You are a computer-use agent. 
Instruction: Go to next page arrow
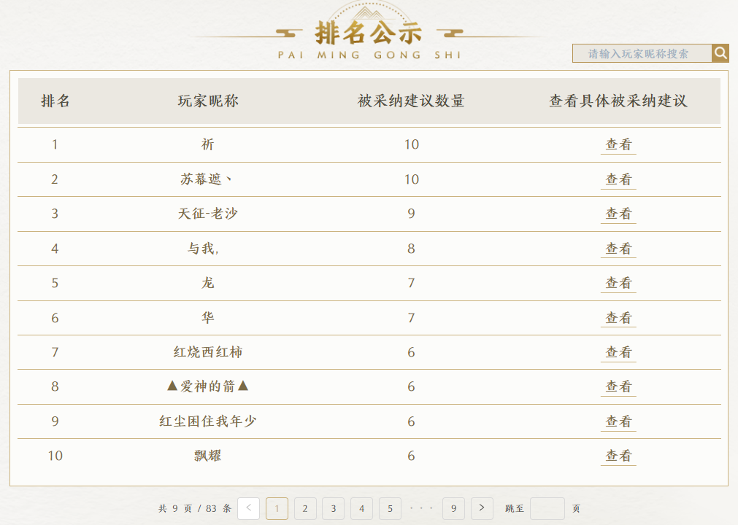coord(482,508)
